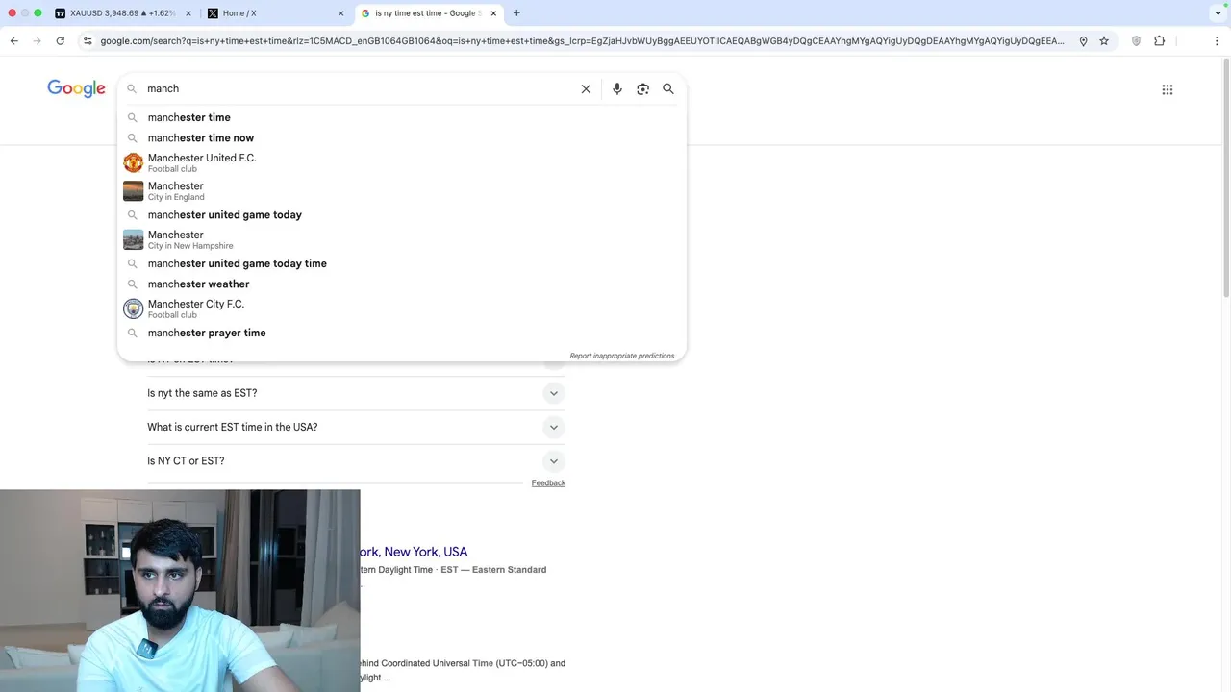Image resolution: width=1231 pixels, height=692 pixels.
Task: Open Chrome extensions puzzle icon
Action: point(1159,40)
